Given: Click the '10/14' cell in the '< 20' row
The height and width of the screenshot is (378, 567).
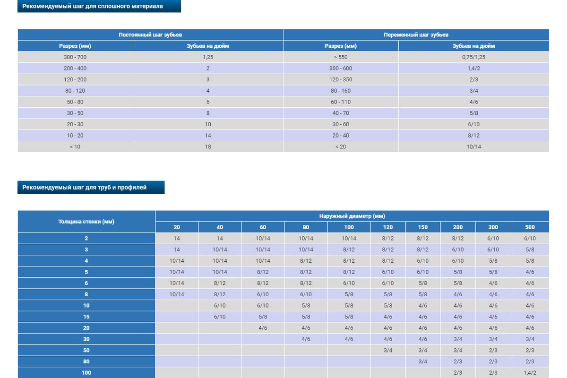Looking at the screenshot, I should pyautogui.click(x=473, y=146).
